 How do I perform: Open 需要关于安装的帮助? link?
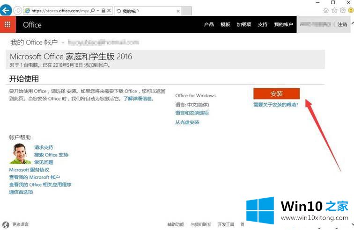click(276, 105)
